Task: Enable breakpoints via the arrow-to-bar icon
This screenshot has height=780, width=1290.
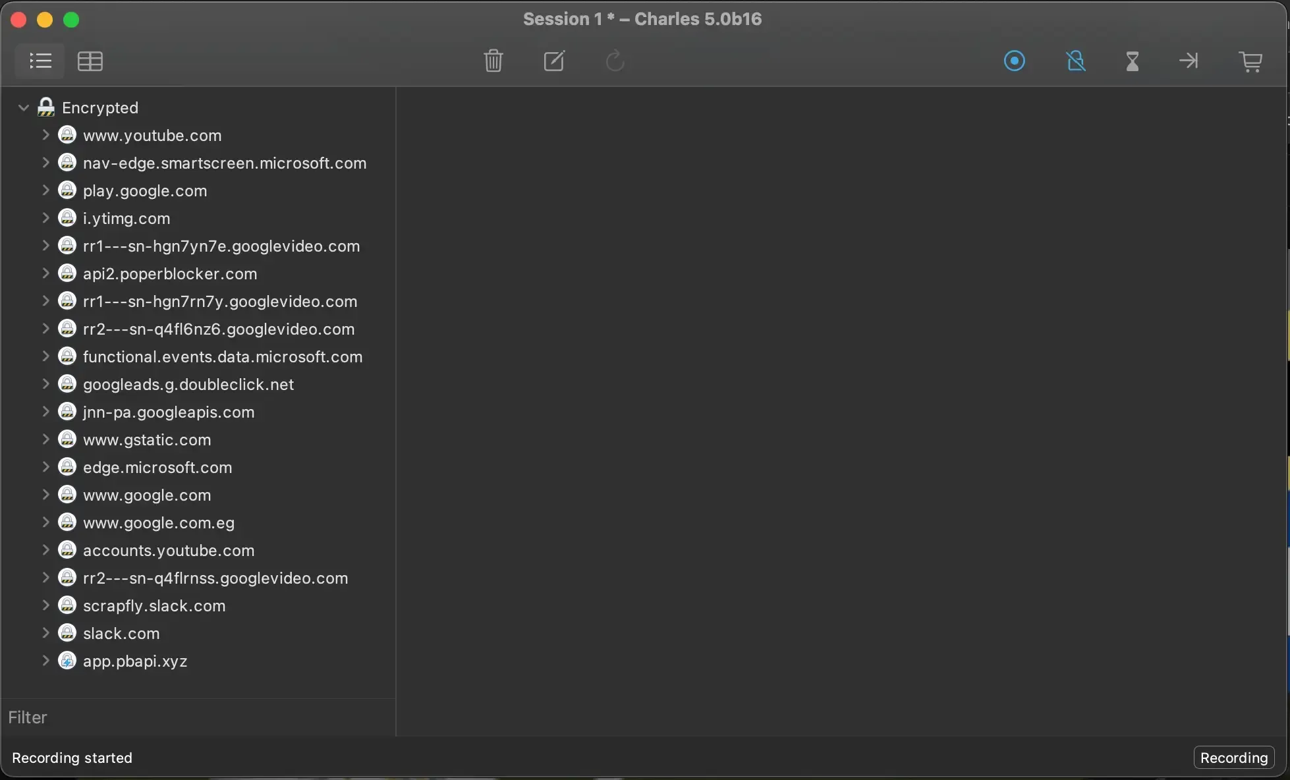Action: [1188, 61]
